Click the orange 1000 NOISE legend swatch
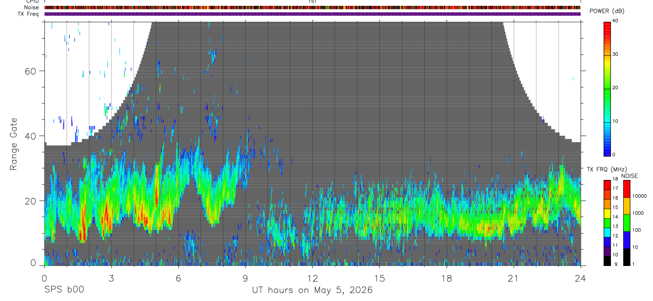Image resolution: width=653 pixels, height=301 pixels. [x=626, y=206]
